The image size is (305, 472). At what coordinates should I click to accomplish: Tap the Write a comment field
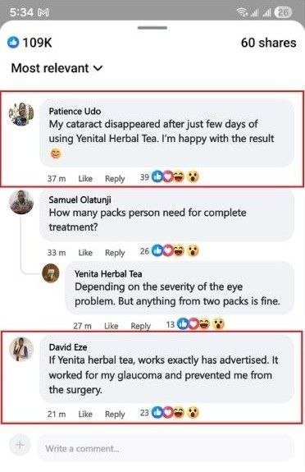tap(165, 448)
